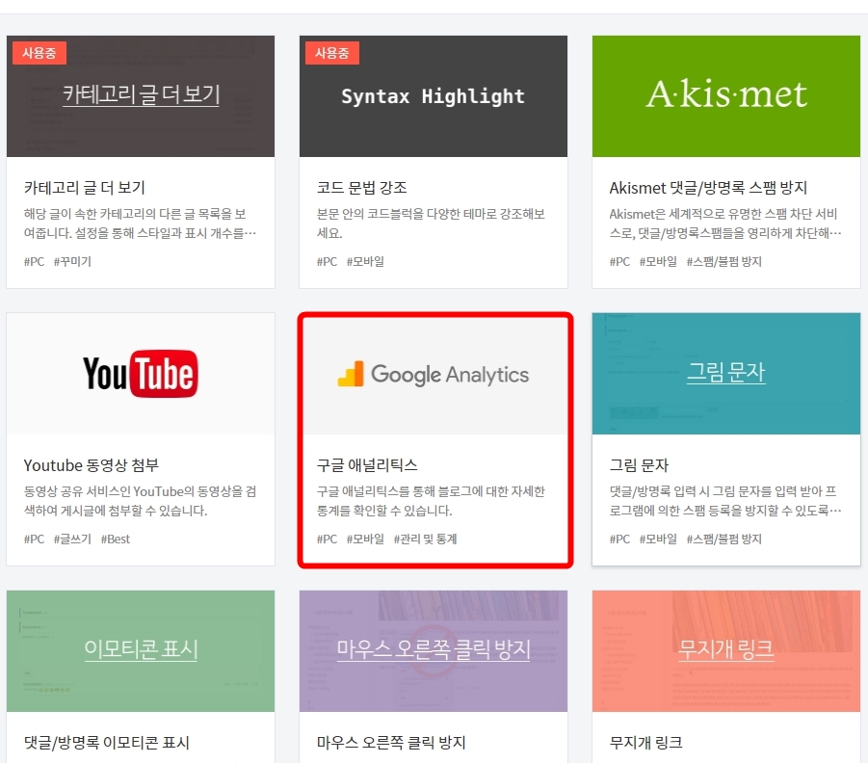Click #관리 및 통계 tag on 구글 애널리틱스 card
The image size is (868, 763).
pos(425,539)
